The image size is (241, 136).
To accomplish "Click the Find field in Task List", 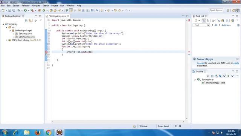I will point(201,25).
